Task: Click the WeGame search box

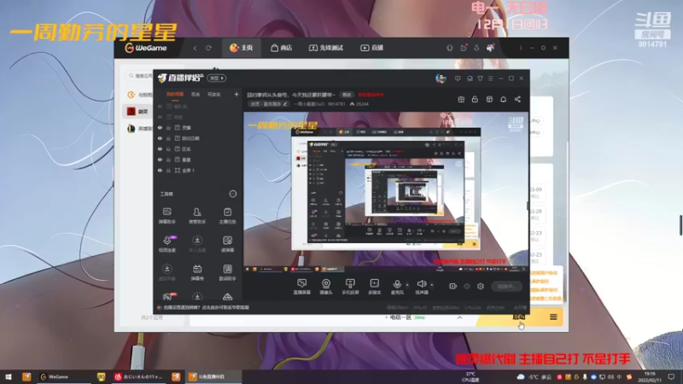Action: [x=139, y=76]
